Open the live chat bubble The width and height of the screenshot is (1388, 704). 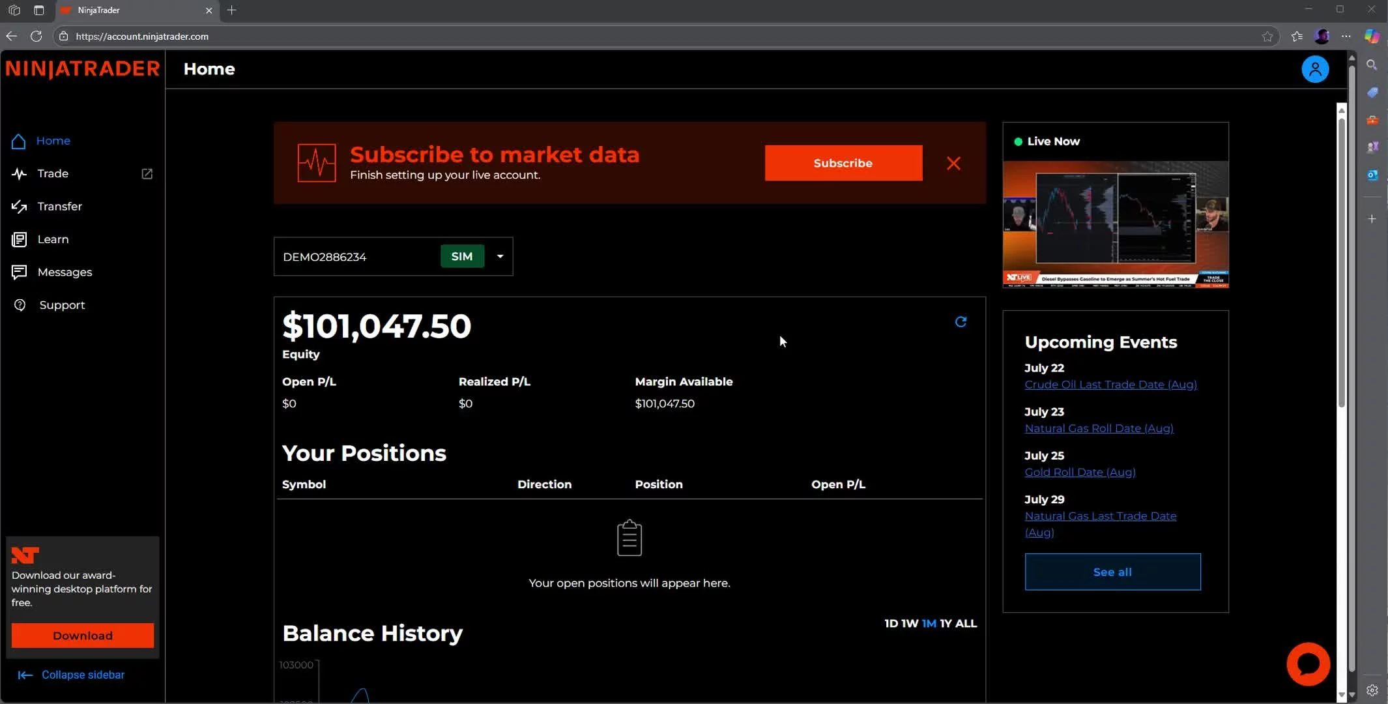[1308, 664]
